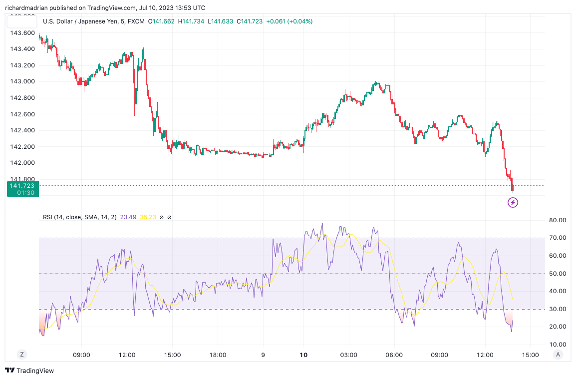Click the 06:00 time axis label

[x=394, y=355]
